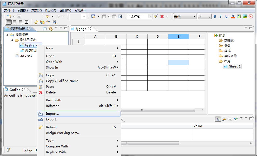The height and width of the screenshot is (156, 257).
Task: Click the green Pin properties icon
Action: click(236, 119)
